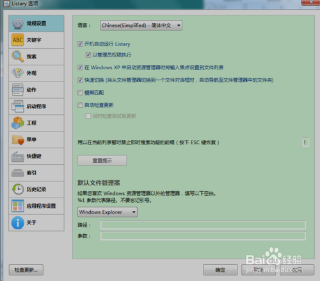Open the 外观 tab

[x=36, y=73]
